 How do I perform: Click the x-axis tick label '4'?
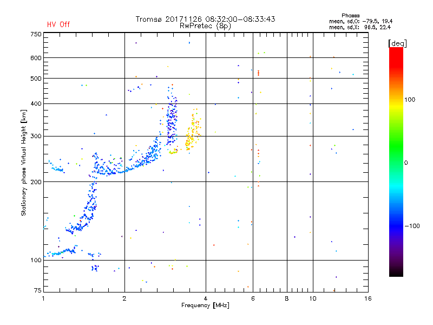click(206, 298)
